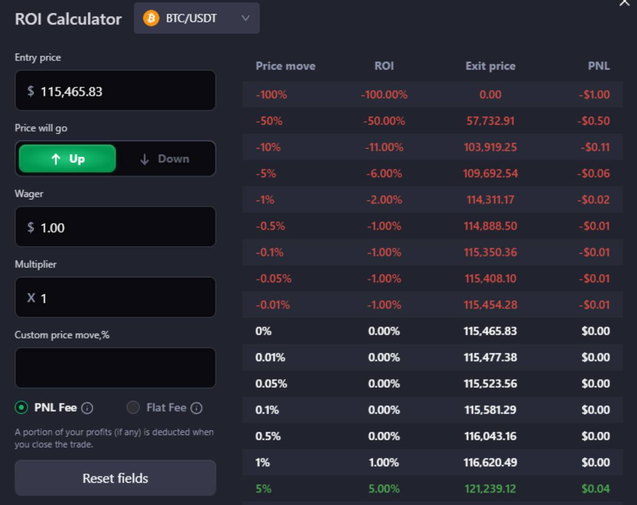Click the Entry price input field
Screen dimensions: 637x505
tap(115, 91)
